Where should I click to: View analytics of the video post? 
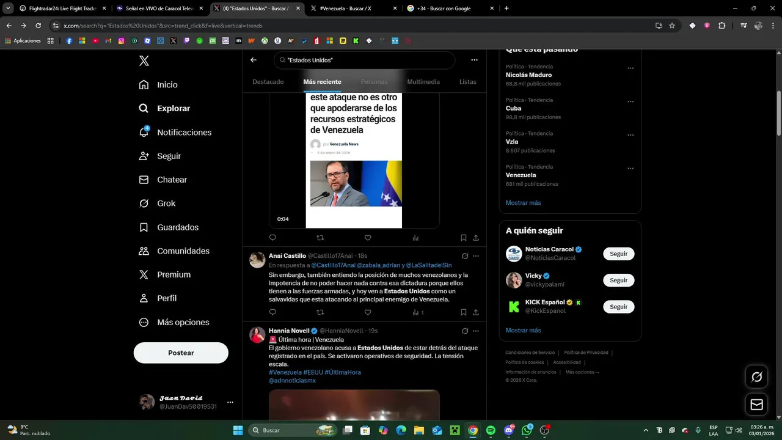click(x=415, y=238)
